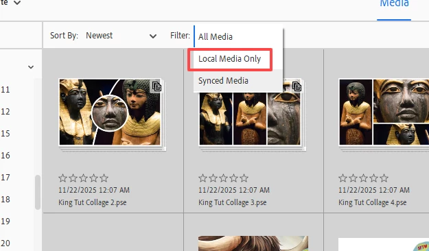Select All Media filter option

tap(238, 36)
